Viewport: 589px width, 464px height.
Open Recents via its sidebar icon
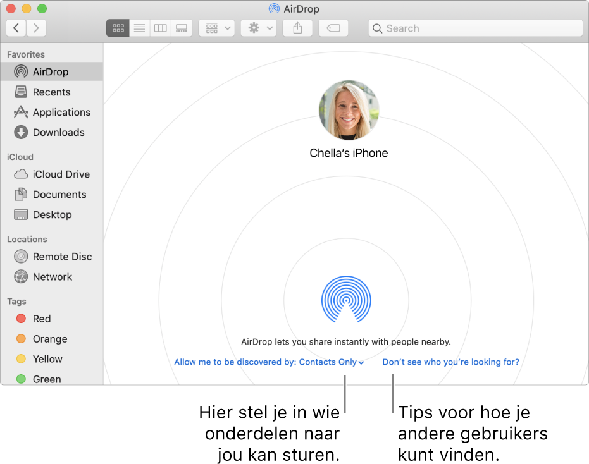(x=21, y=92)
